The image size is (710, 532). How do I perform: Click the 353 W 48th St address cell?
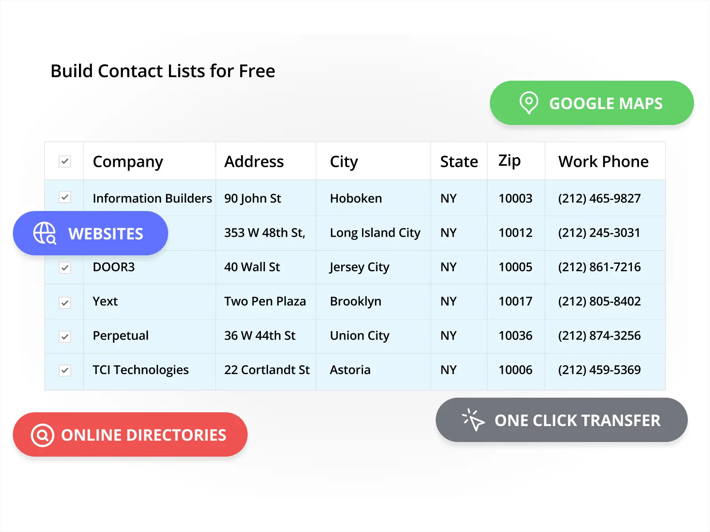coord(265,232)
